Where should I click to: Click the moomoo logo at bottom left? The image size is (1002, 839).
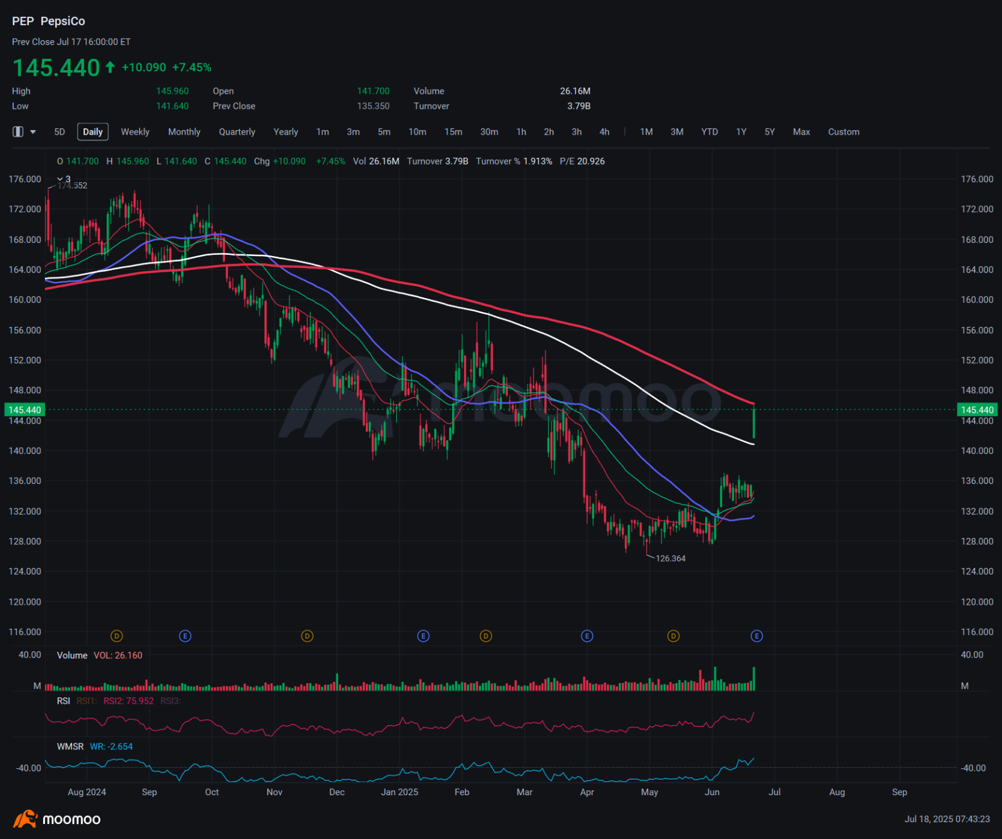point(56,819)
